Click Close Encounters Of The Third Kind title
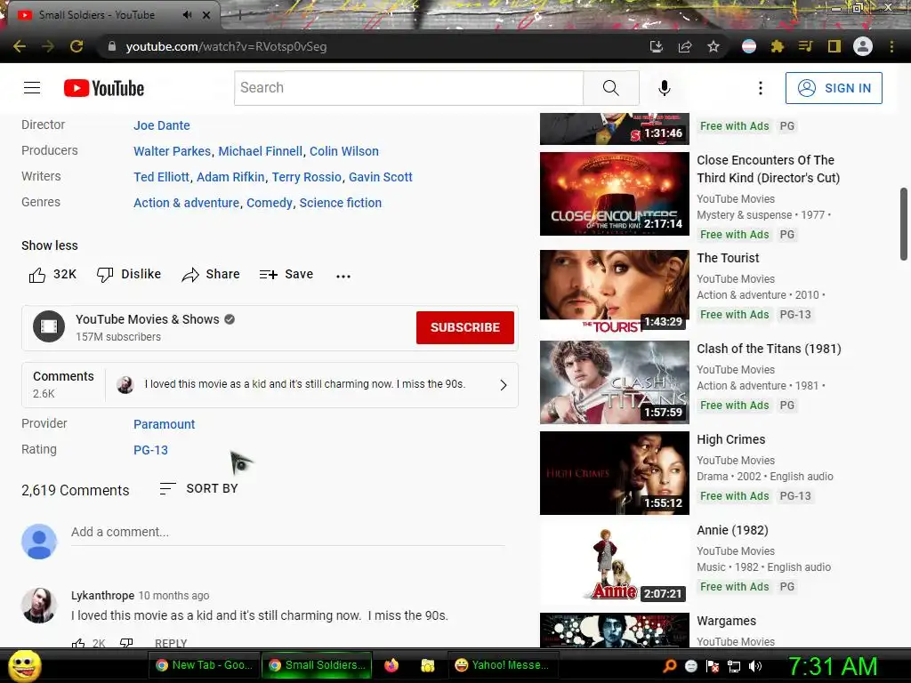 click(x=768, y=169)
